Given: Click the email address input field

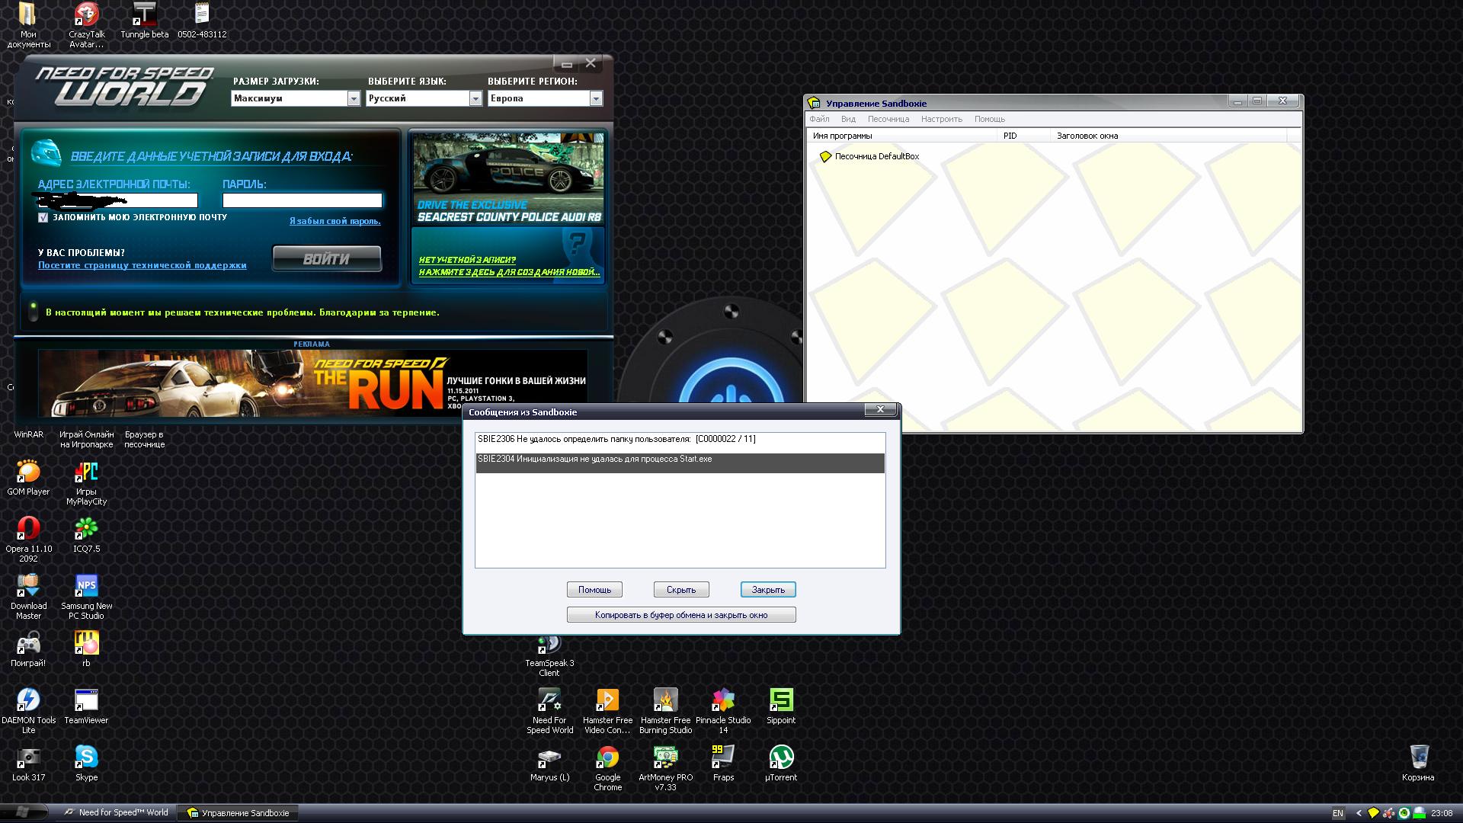Looking at the screenshot, I should click(x=118, y=200).
